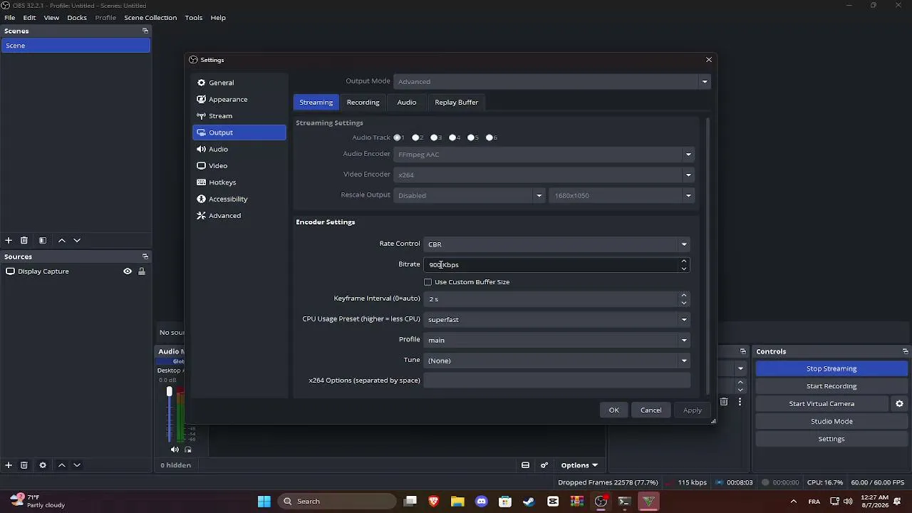Pop out the Scenes dock
912x513 pixels.
click(x=145, y=31)
